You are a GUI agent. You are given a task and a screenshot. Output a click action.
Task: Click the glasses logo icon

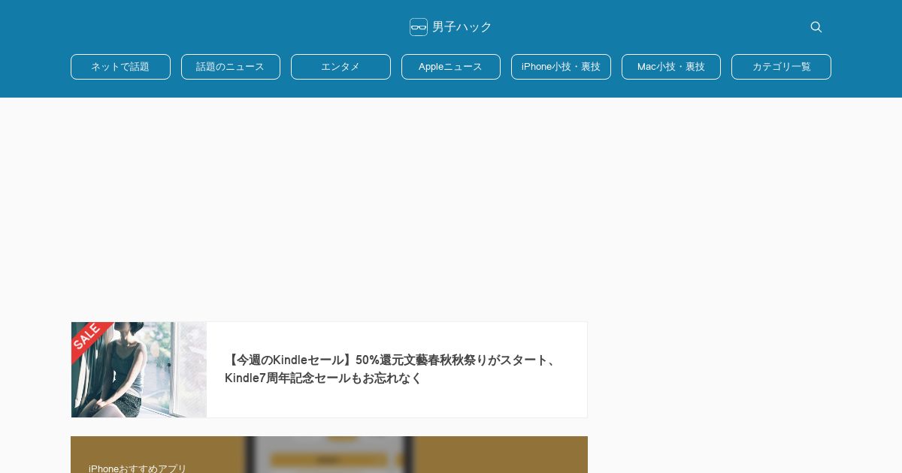coord(419,27)
